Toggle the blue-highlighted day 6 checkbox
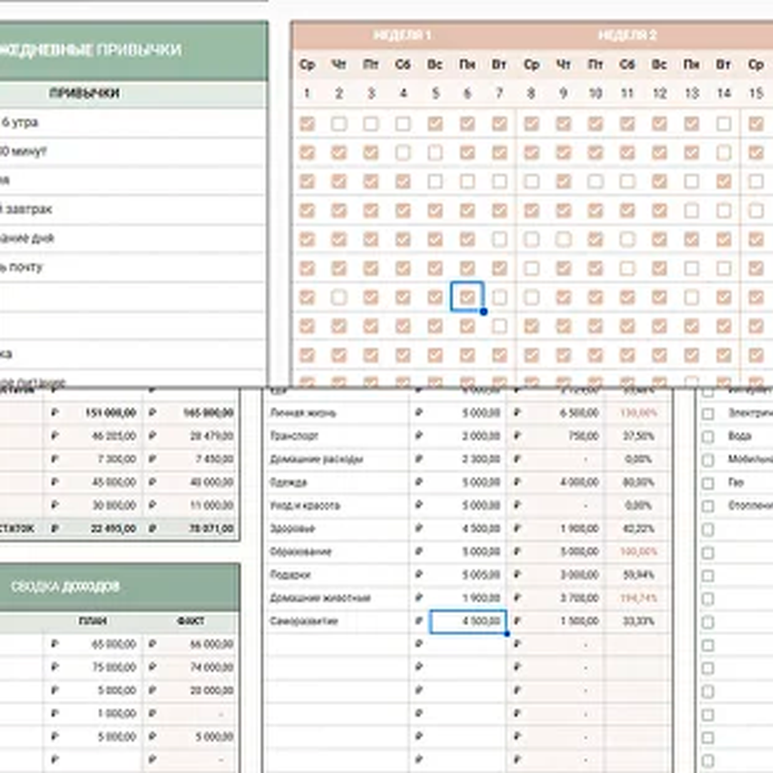Viewport: 773px width, 773px height. click(x=467, y=297)
